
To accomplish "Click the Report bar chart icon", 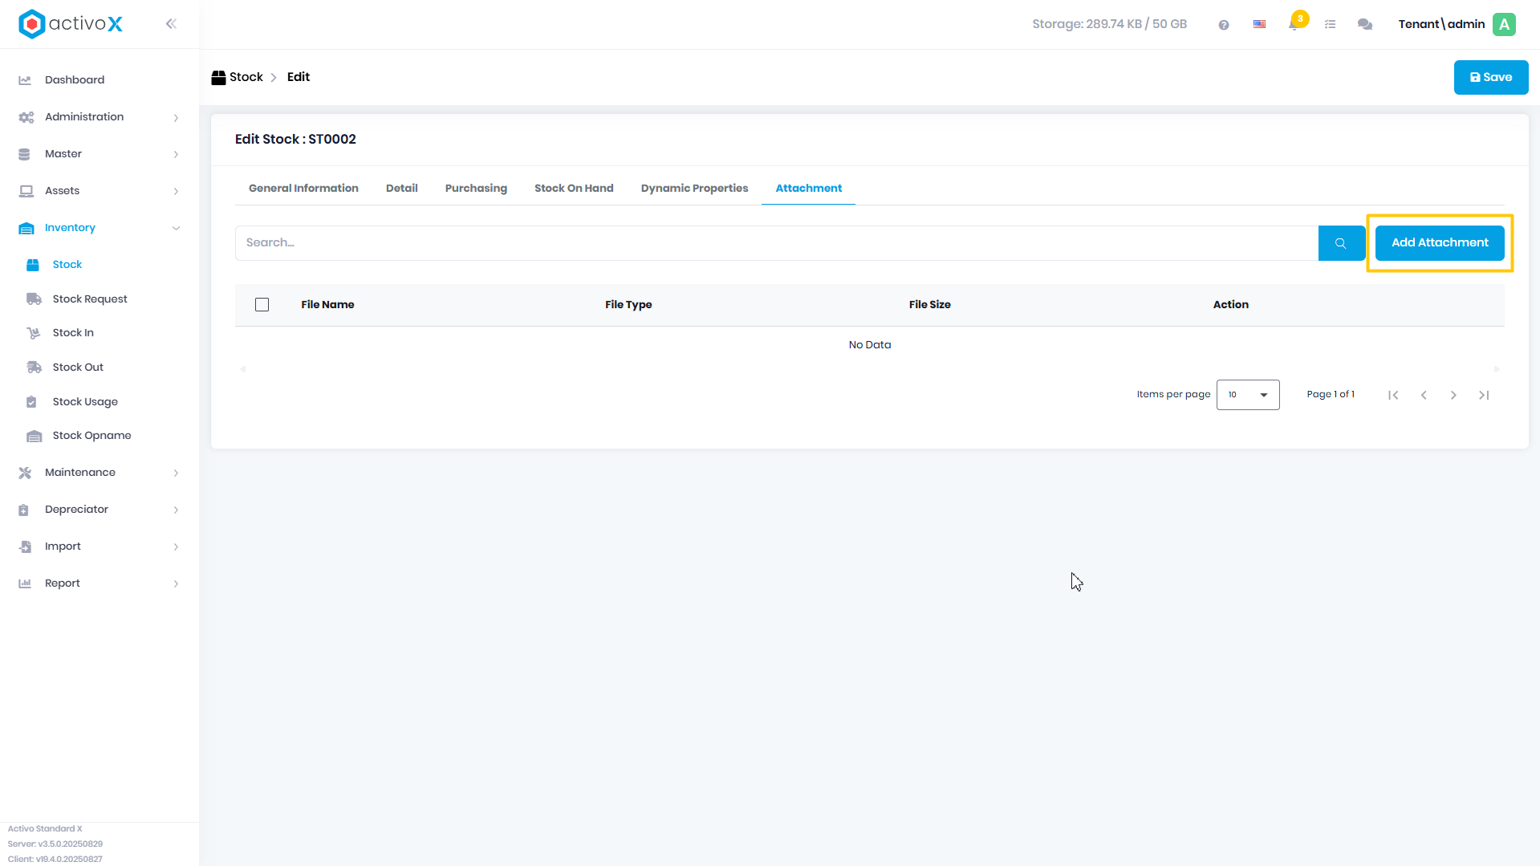I will 25,583.
